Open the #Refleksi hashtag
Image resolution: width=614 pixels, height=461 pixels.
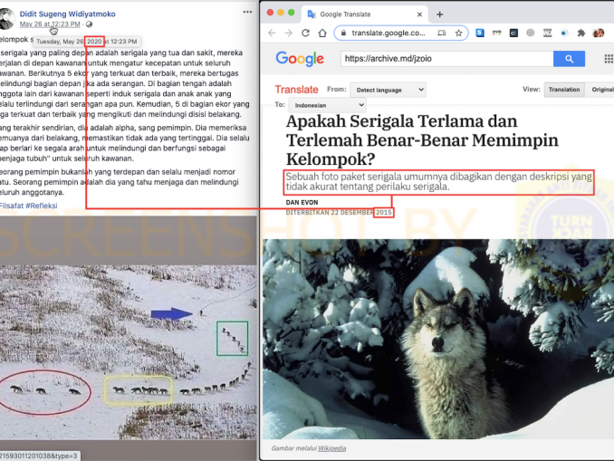coord(42,206)
